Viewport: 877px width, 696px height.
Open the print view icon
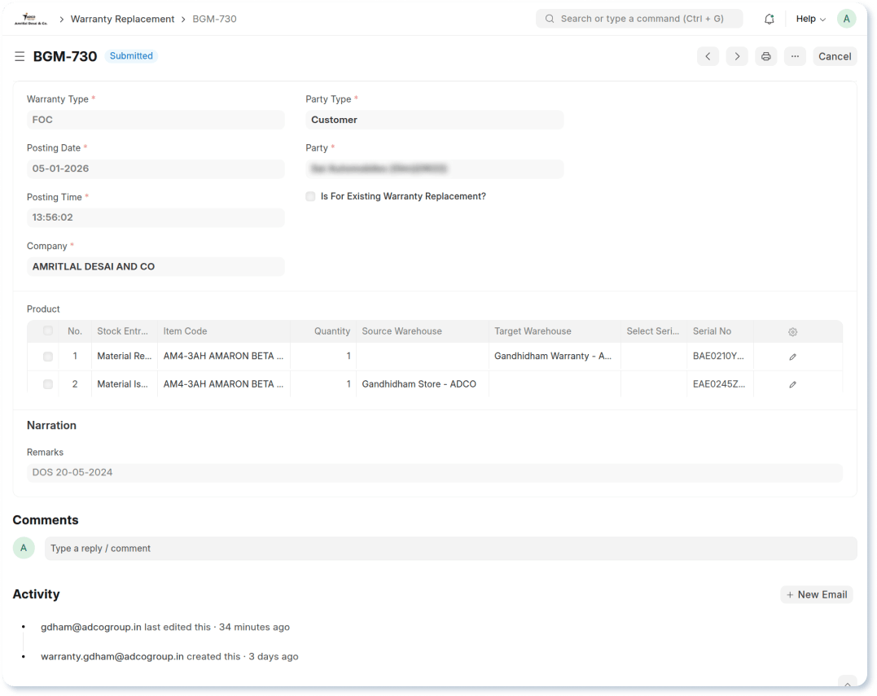765,56
